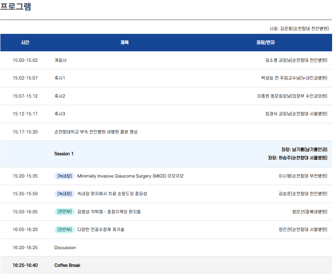
Task: Click the 시간 column header
Action: [x=25, y=43]
